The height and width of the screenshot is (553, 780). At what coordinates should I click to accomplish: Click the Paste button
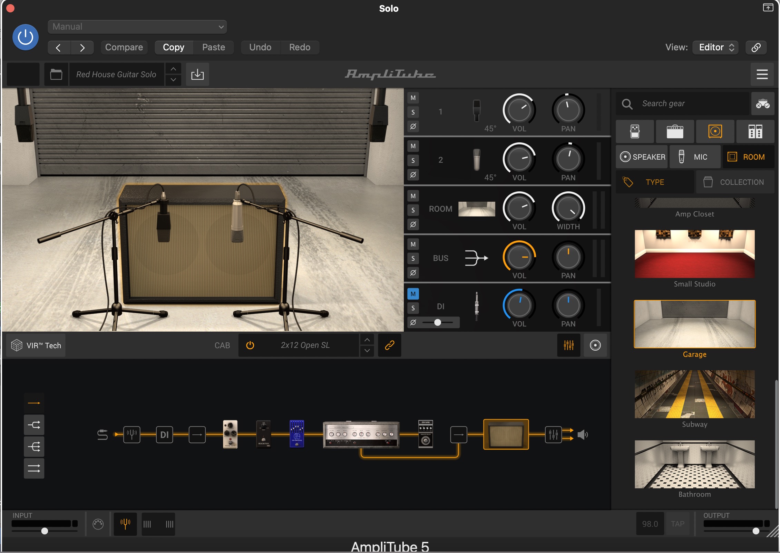pos(214,48)
